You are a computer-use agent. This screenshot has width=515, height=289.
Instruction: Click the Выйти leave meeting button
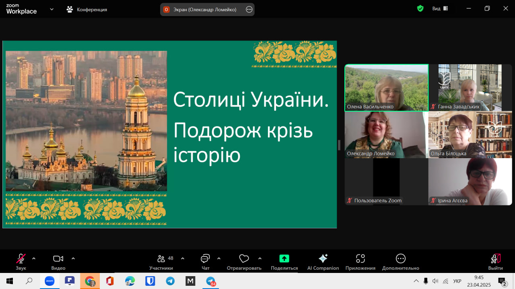coord(495,259)
